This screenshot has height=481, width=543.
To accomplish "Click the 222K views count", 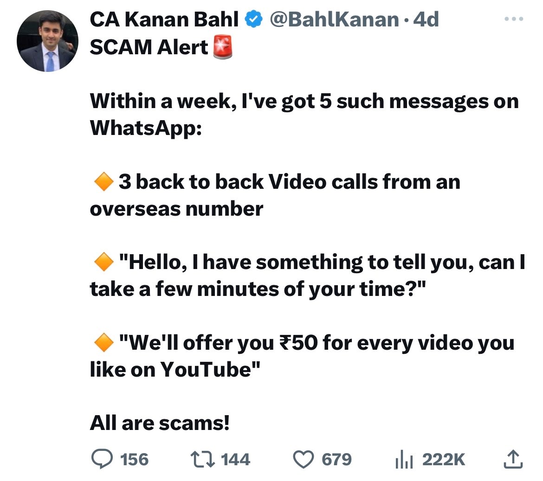I will pos(443,460).
